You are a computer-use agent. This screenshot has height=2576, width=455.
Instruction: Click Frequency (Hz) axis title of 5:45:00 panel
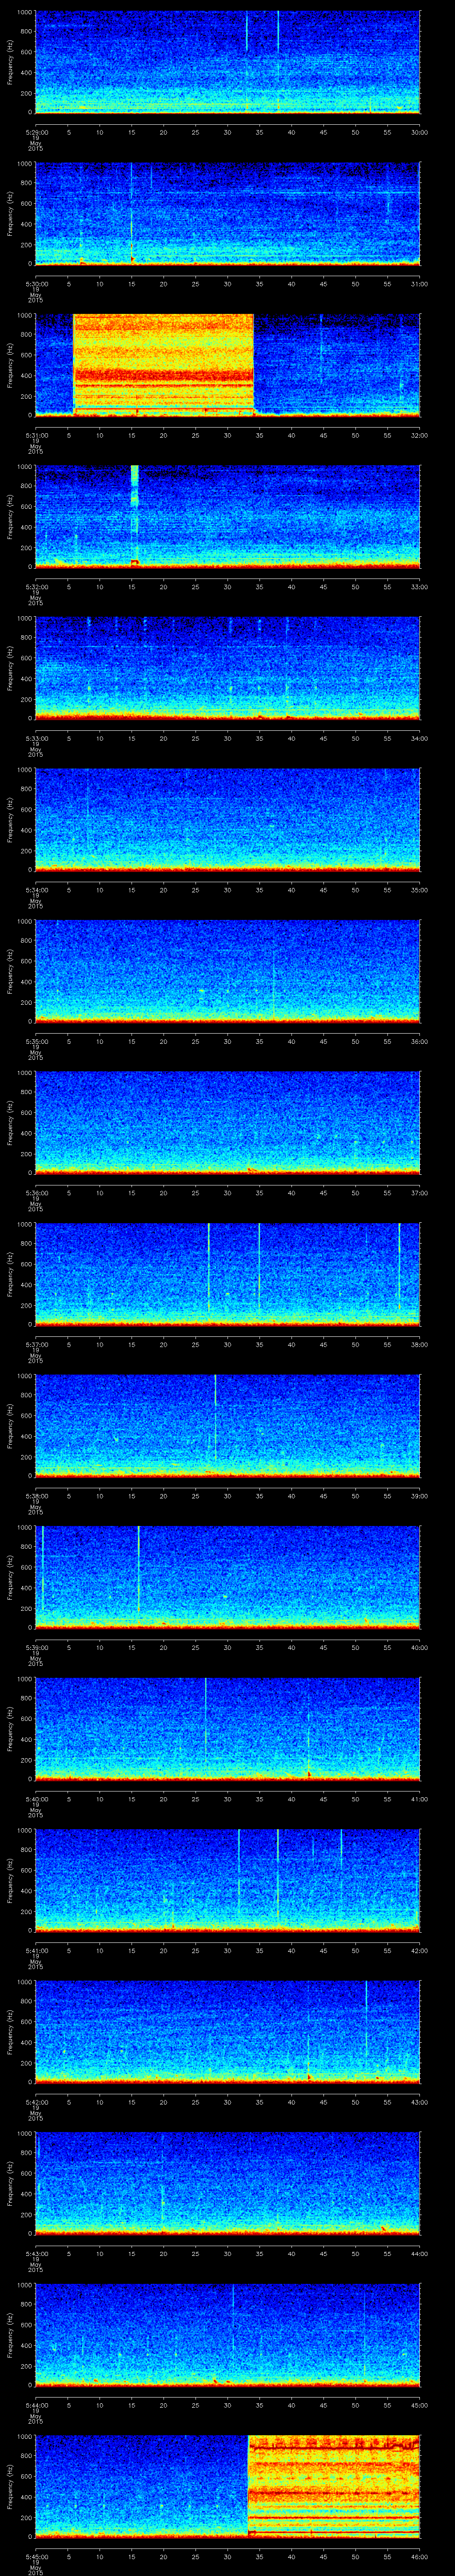11,2488
